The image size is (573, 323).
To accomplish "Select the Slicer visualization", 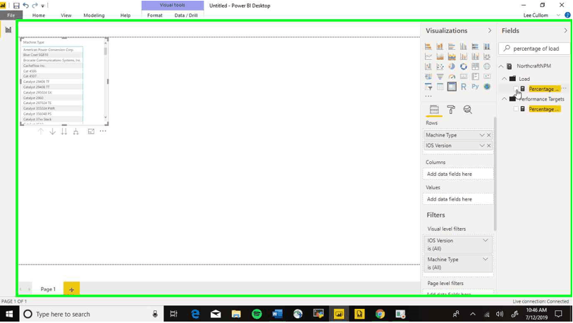I will 429,87.
